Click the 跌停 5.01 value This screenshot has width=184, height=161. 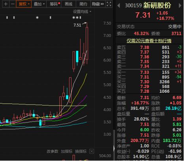(x=177, y=135)
